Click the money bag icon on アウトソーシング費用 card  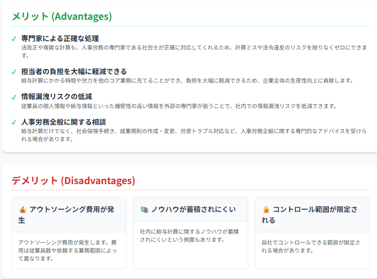(23, 210)
